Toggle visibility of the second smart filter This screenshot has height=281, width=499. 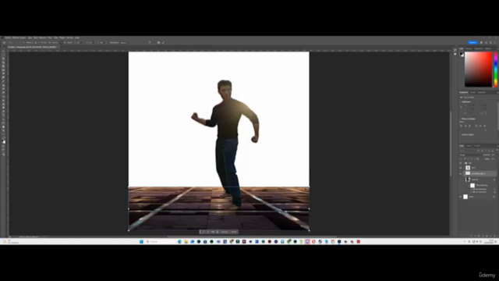471,192
